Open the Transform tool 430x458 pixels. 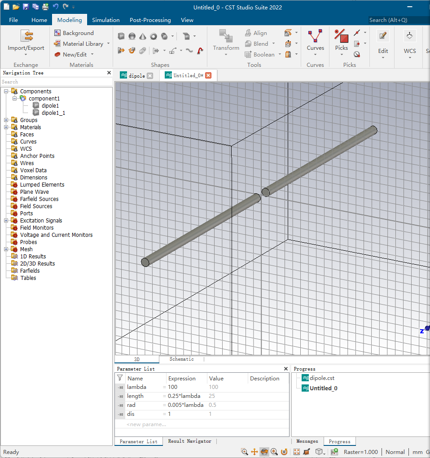(226, 43)
